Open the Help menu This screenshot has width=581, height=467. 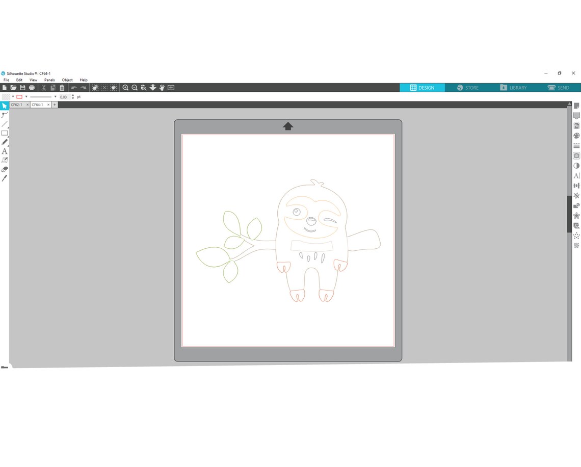tap(84, 80)
